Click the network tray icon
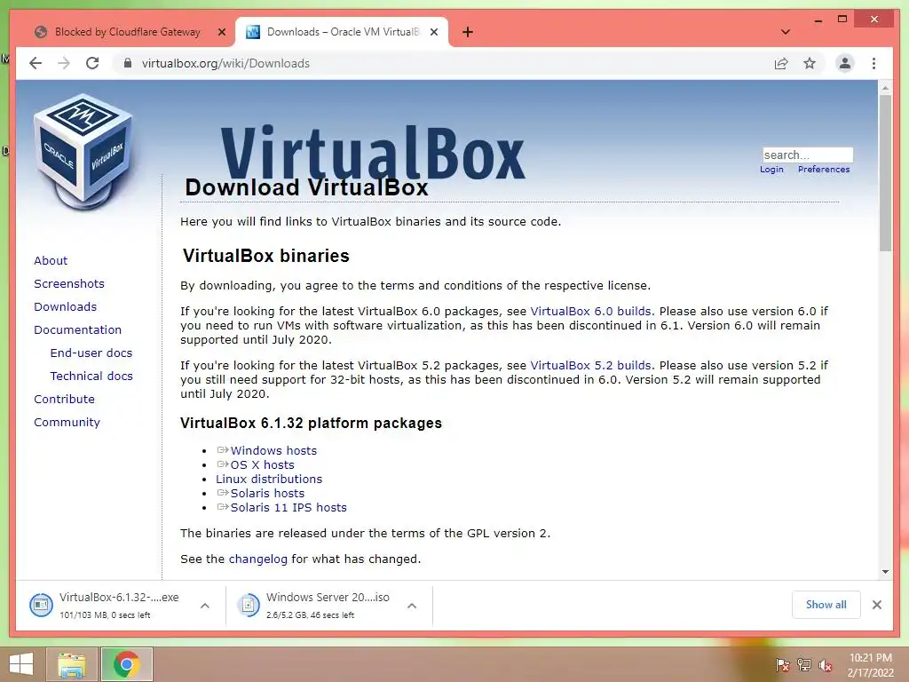Viewport: 909px width, 682px height. [x=803, y=665]
